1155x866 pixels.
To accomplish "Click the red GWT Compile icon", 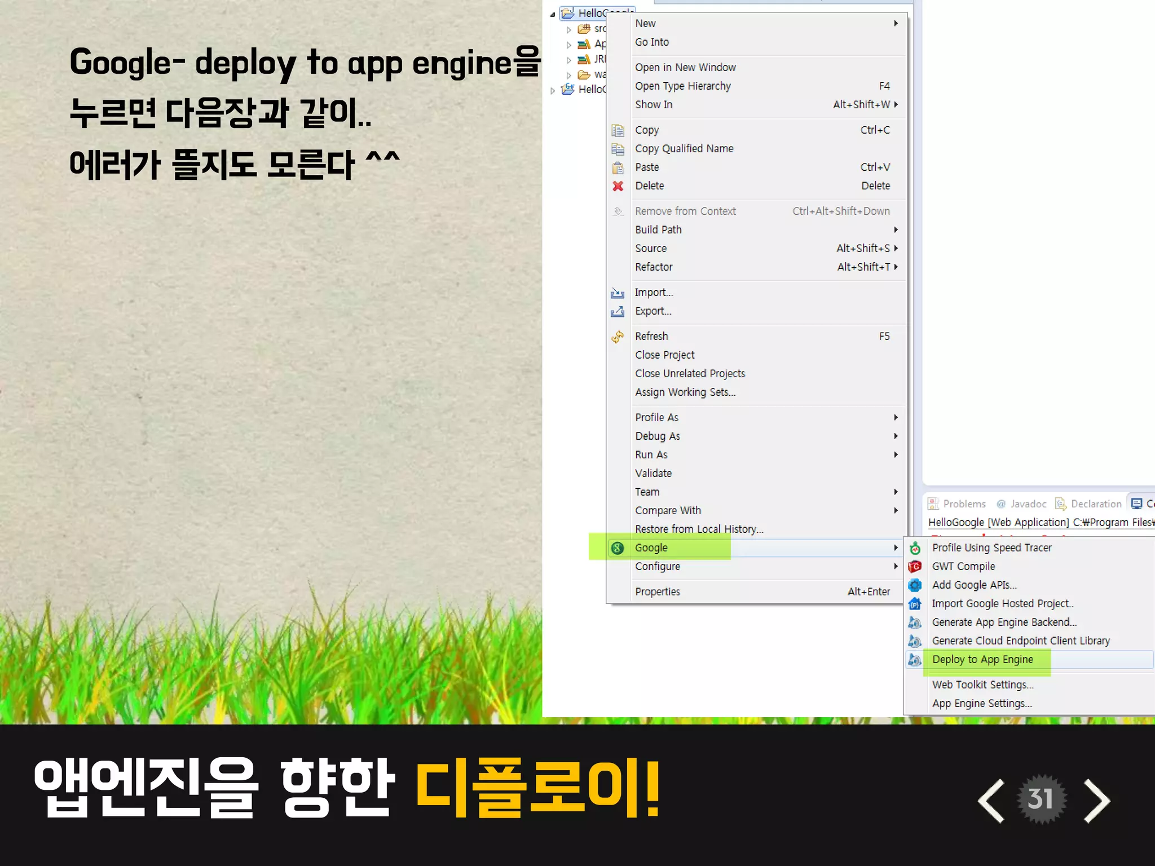I will click(915, 567).
